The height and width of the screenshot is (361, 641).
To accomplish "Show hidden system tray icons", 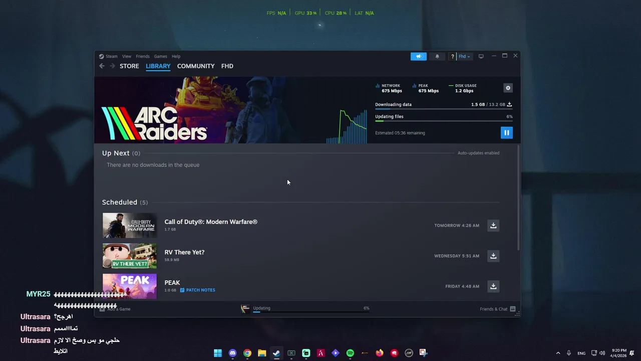I will click(558, 353).
